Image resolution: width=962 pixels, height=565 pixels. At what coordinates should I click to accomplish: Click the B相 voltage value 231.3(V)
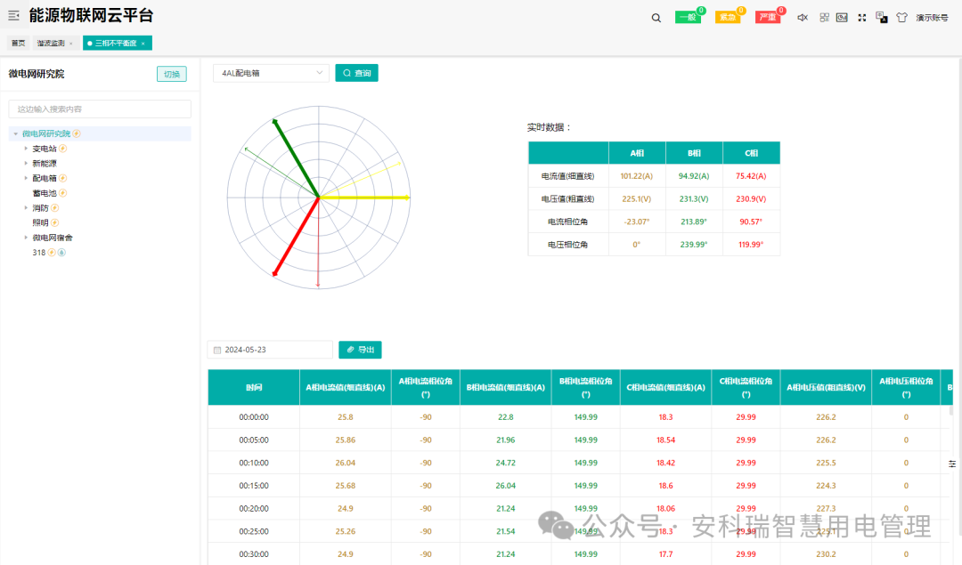pyautogui.click(x=694, y=198)
